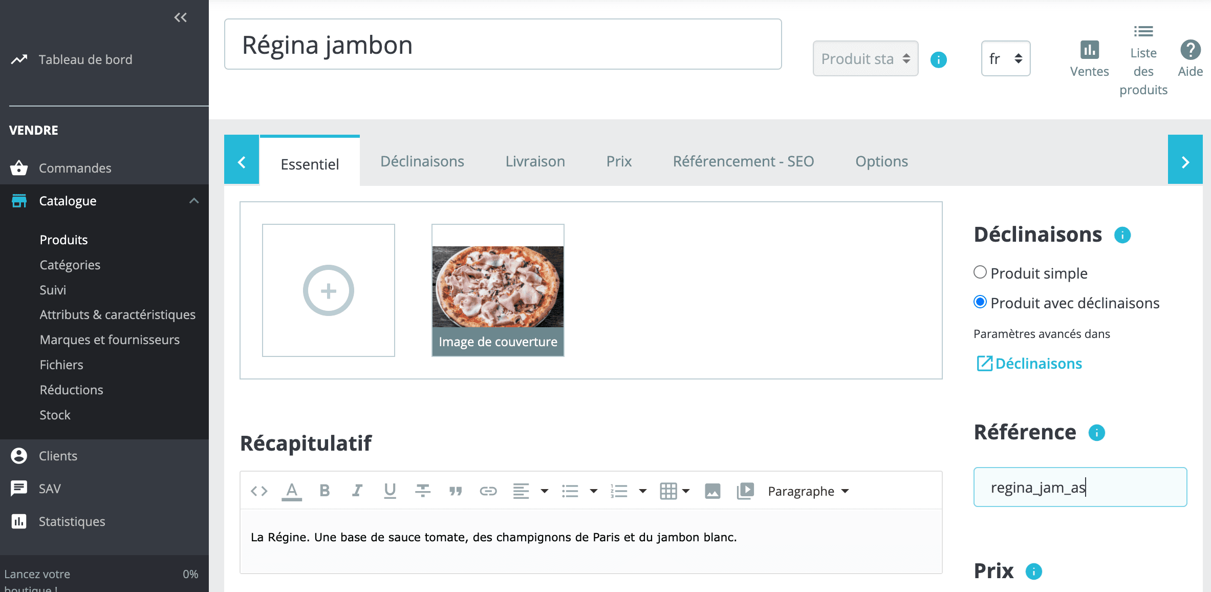This screenshot has height=592, width=1211.
Task: Open the Référencement - SEO tab
Action: (743, 161)
